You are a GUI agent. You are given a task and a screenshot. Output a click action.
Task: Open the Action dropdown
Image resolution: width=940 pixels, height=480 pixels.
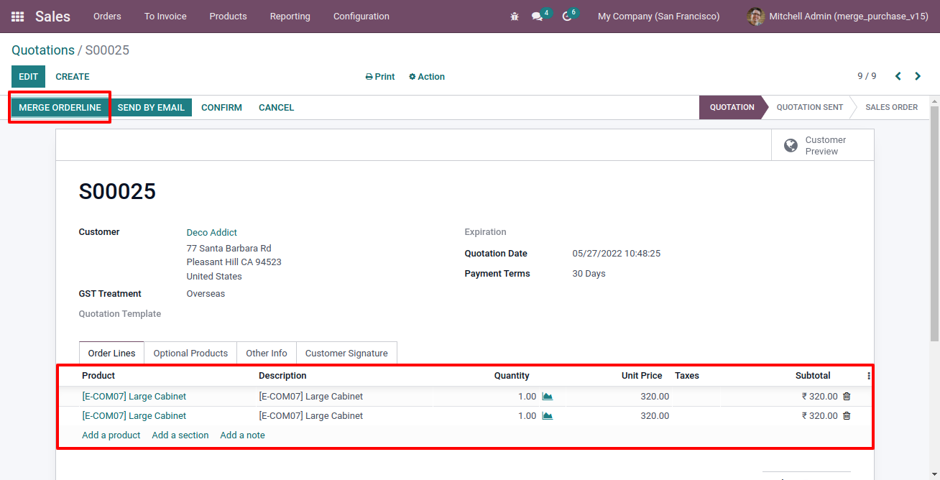click(x=427, y=77)
